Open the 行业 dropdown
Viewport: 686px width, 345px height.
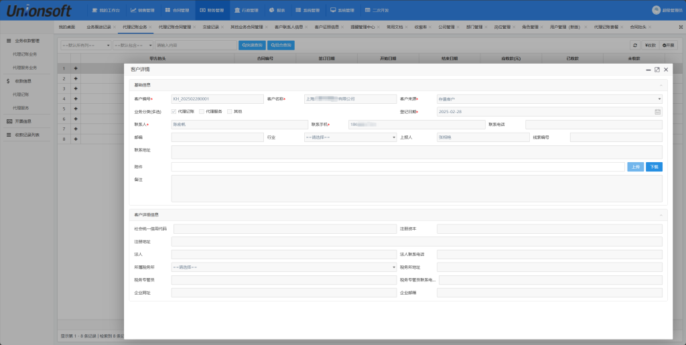pos(350,137)
